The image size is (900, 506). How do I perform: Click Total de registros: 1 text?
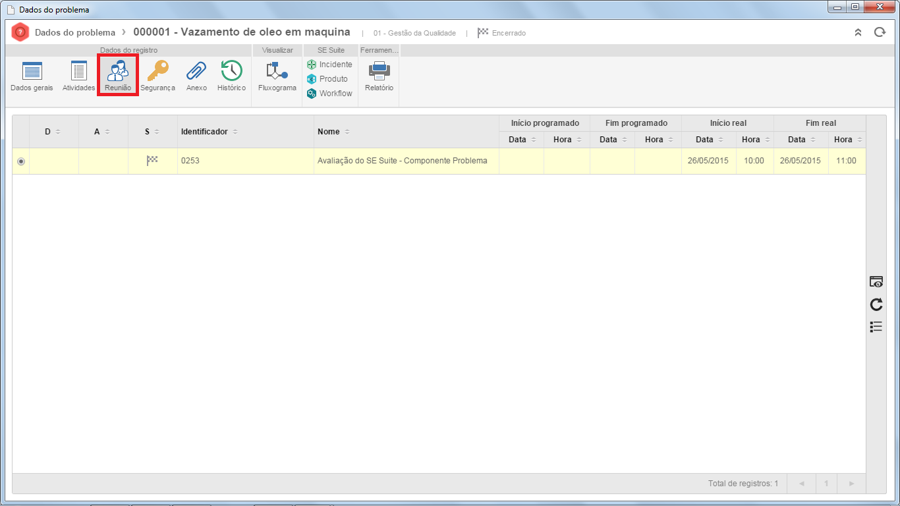pos(743,484)
